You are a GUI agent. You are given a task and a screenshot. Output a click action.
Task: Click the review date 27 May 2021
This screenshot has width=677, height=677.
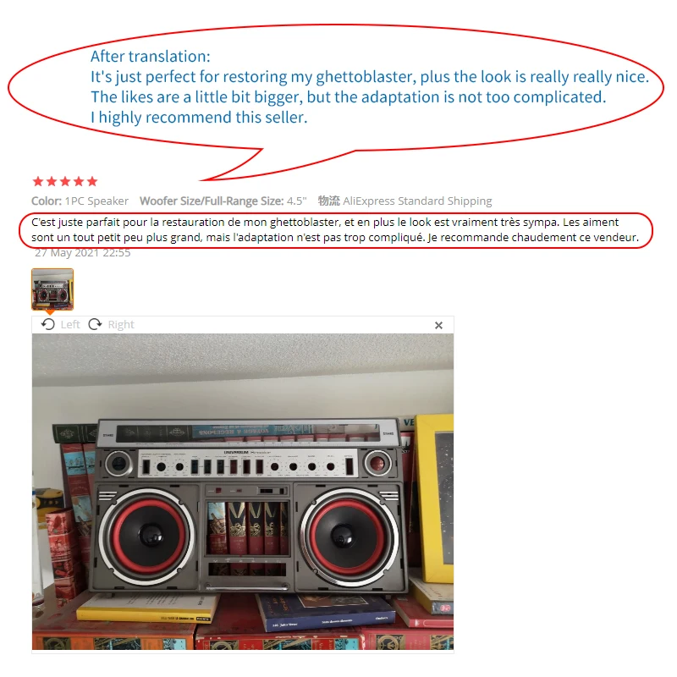[82, 253]
